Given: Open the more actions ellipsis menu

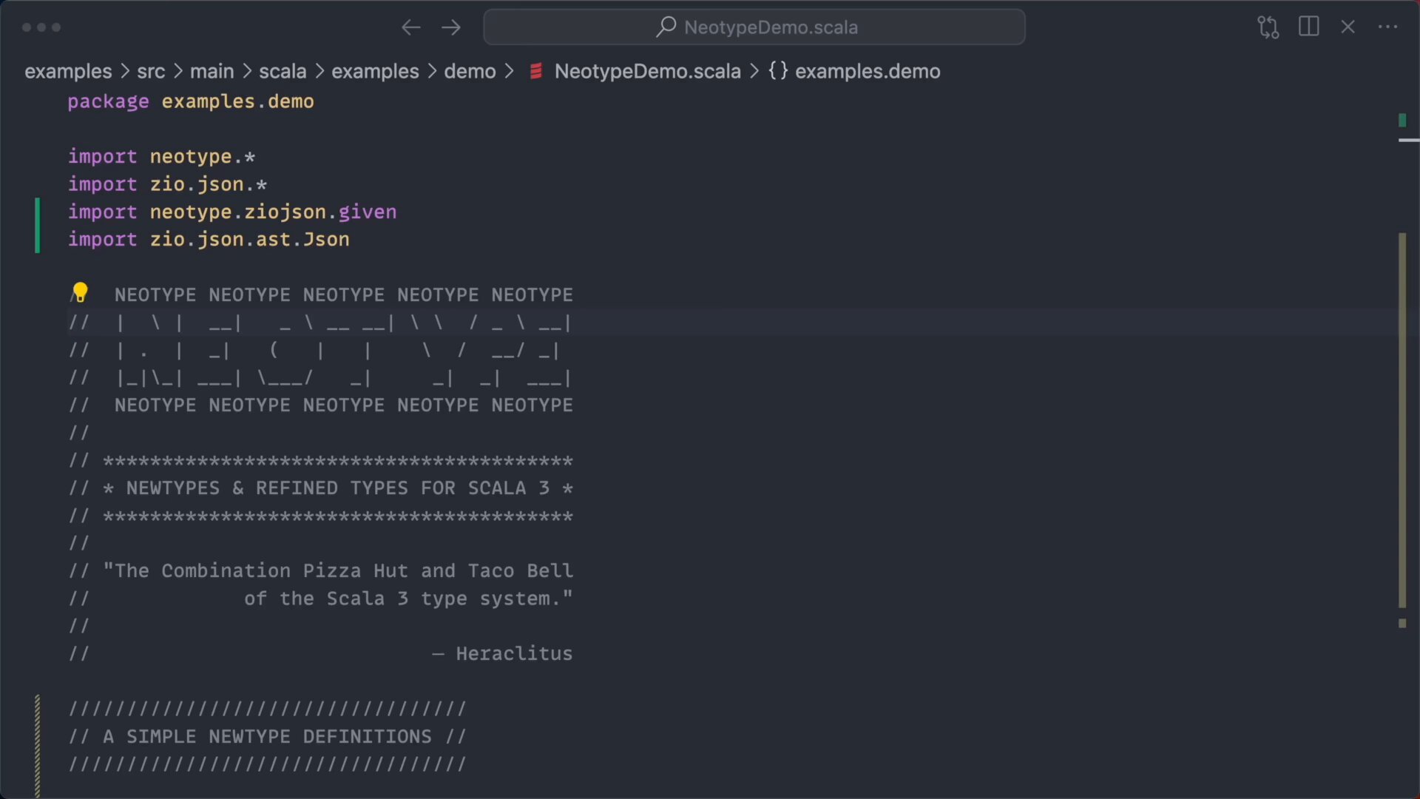Looking at the screenshot, I should click(1387, 27).
